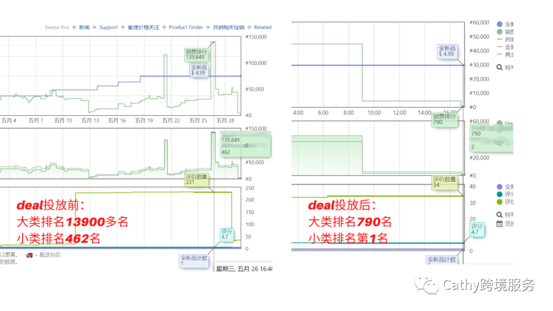Open the Related link

point(263,27)
